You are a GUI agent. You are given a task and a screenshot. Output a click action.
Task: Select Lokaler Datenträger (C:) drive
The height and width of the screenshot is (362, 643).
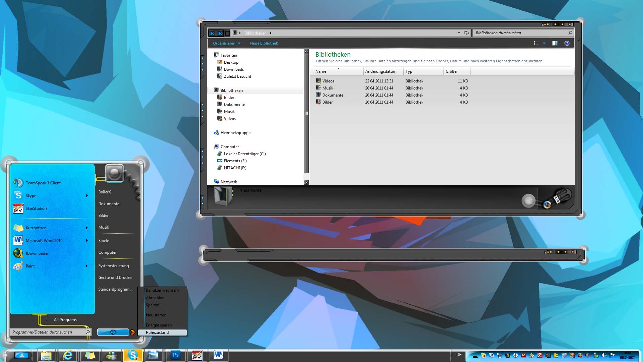[x=241, y=154]
